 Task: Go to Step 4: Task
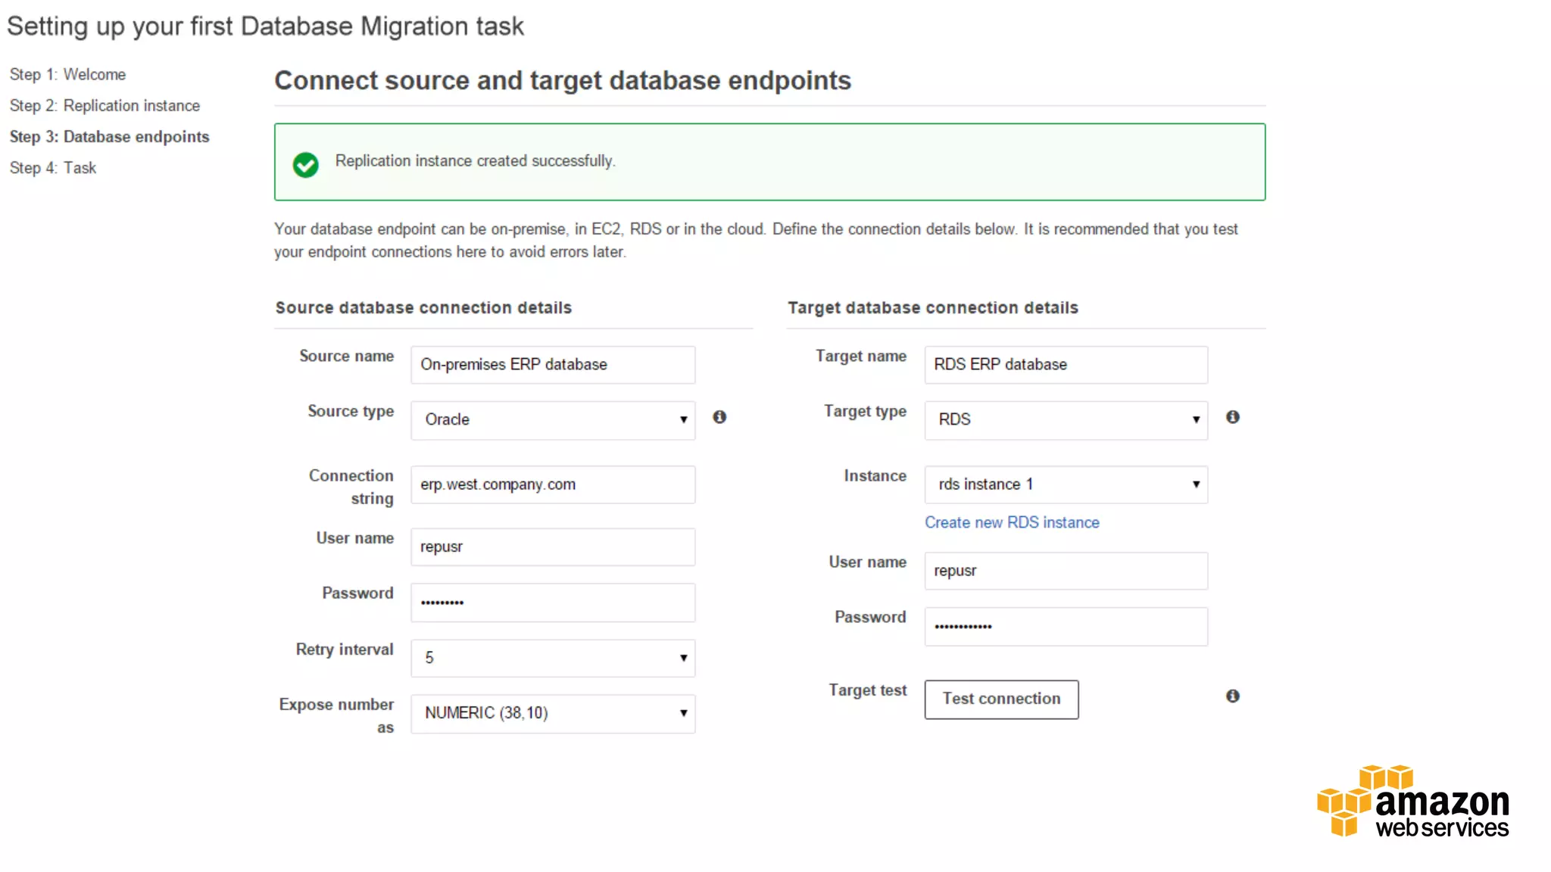(x=53, y=167)
